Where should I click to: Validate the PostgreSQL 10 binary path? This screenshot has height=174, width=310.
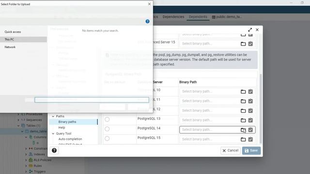tap(250, 91)
